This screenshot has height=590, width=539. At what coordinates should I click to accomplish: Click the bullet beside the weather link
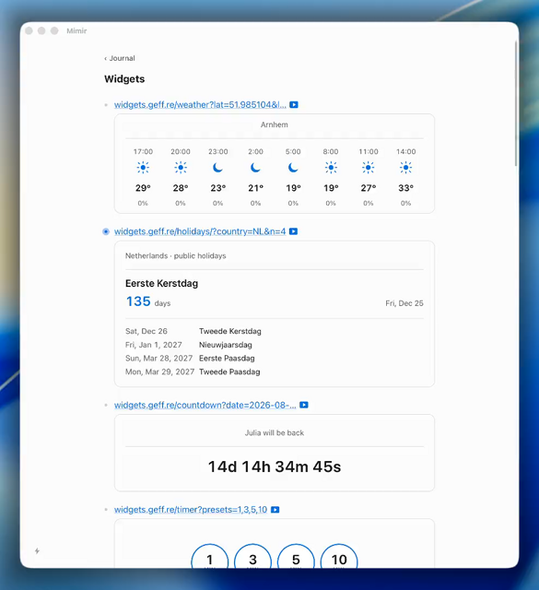106,105
